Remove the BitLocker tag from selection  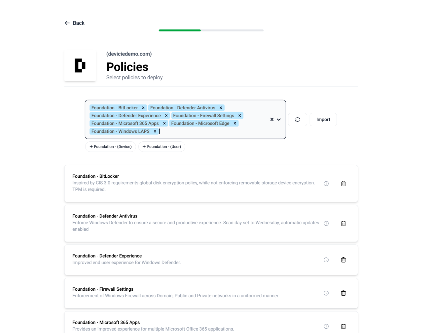[x=143, y=108]
